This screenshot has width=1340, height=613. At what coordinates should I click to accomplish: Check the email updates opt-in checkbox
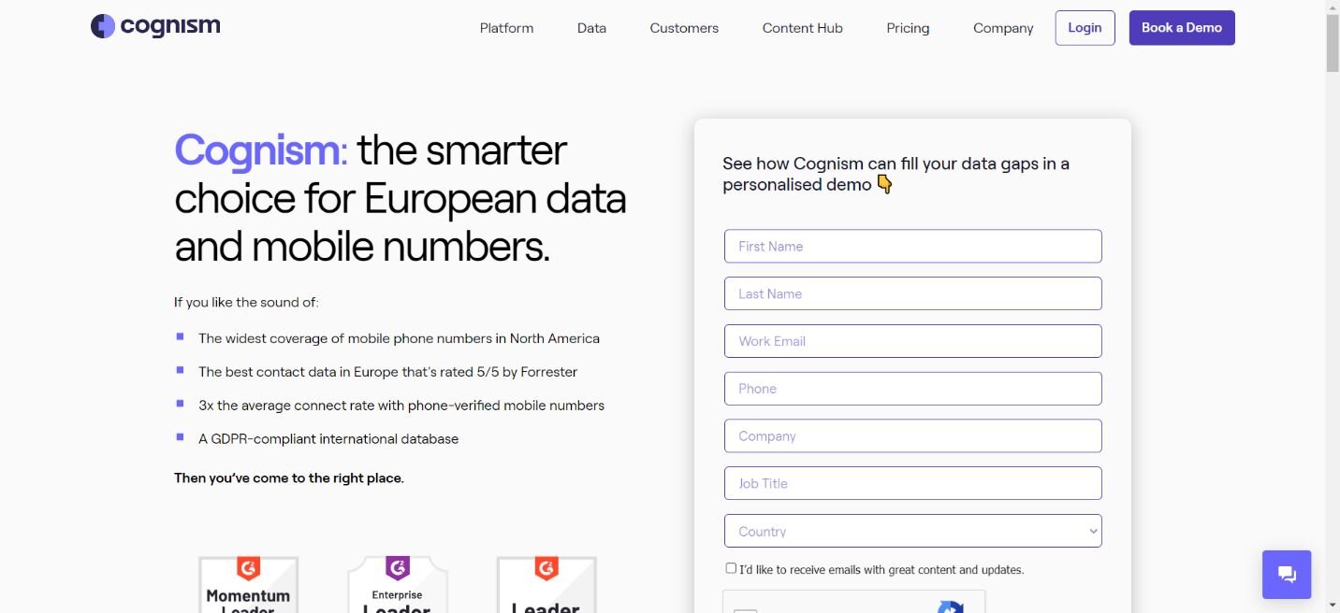731,568
